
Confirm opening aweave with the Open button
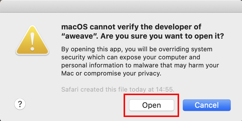(152, 105)
